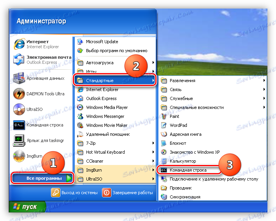Viewport: 276px width, 221px height.
Task: Expand the Специальные возможности submenu arrow
Action: (264, 107)
